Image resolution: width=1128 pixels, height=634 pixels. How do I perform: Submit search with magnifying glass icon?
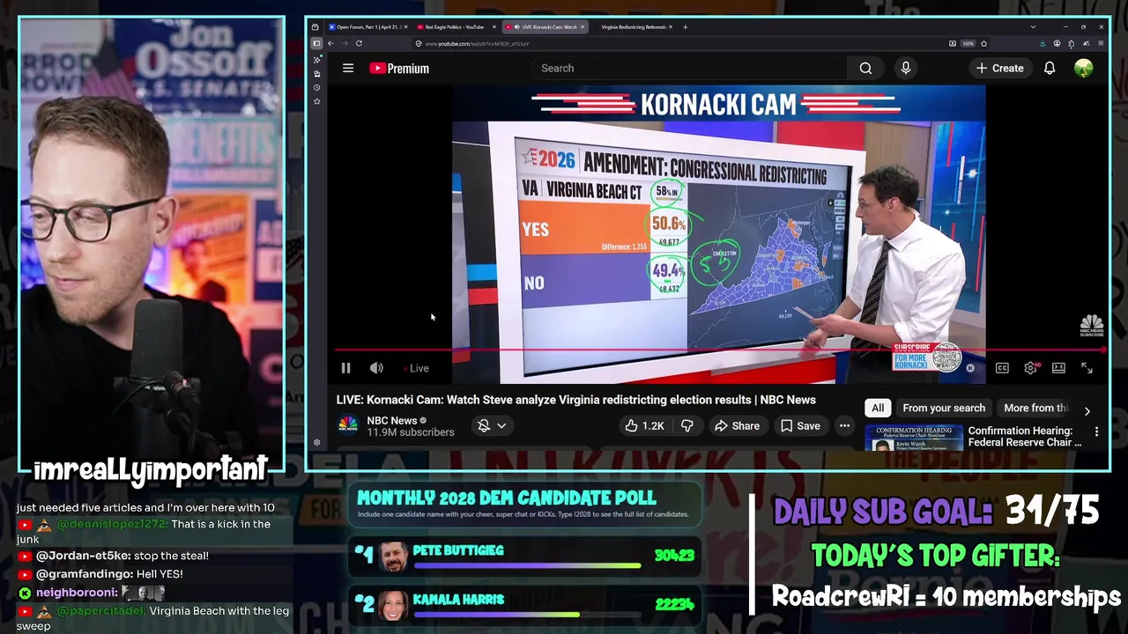[x=865, y=68]
